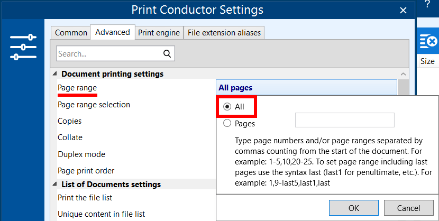The height and width of the screenshot is (221, 439).
Task: Select the Duplex mode setting row
Action: (x=136, y=154)
